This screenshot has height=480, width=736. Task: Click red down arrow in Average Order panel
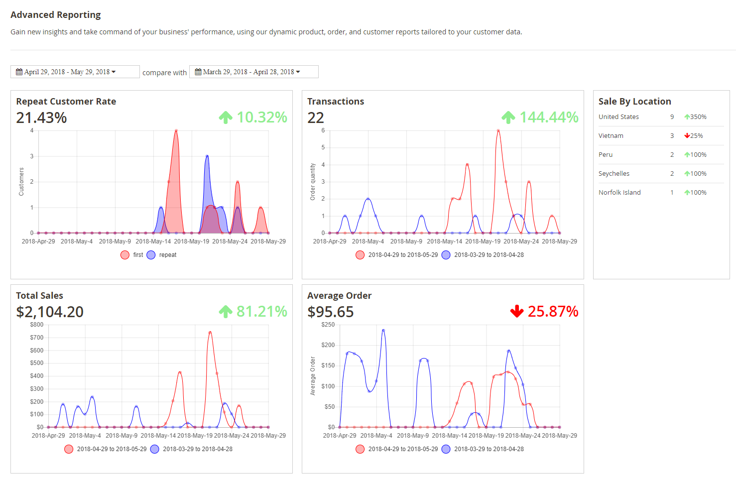pyautogui.click(x=517, y=312)
